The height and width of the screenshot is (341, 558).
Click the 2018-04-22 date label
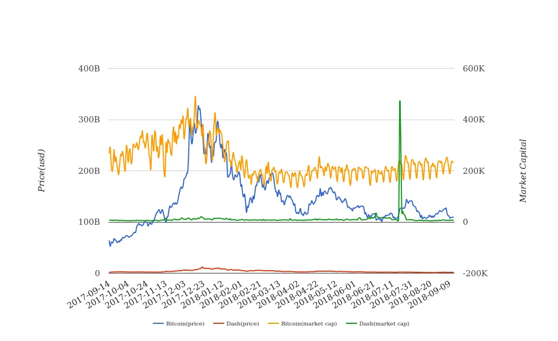[297, 294]
